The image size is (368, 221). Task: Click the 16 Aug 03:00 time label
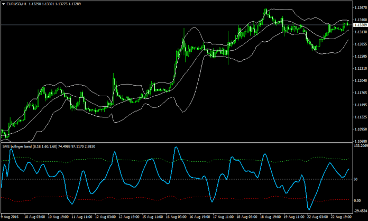(174, 217)
